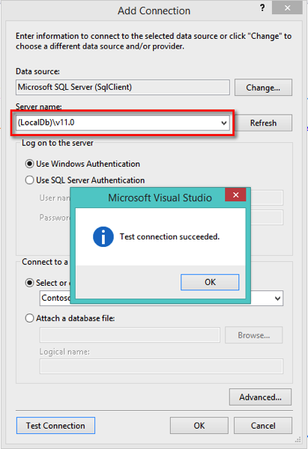Click the help question mark icon
Screen dimensions: 308x449
pyautogui.click(x=262, y=8)
